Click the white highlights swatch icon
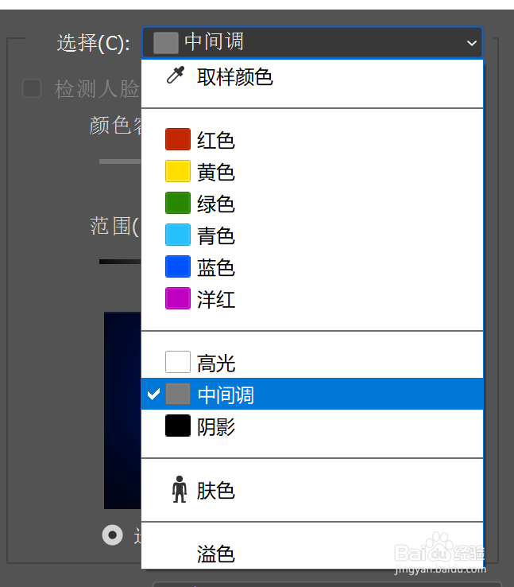Screen dimensions: 514x587 (178, 363)
